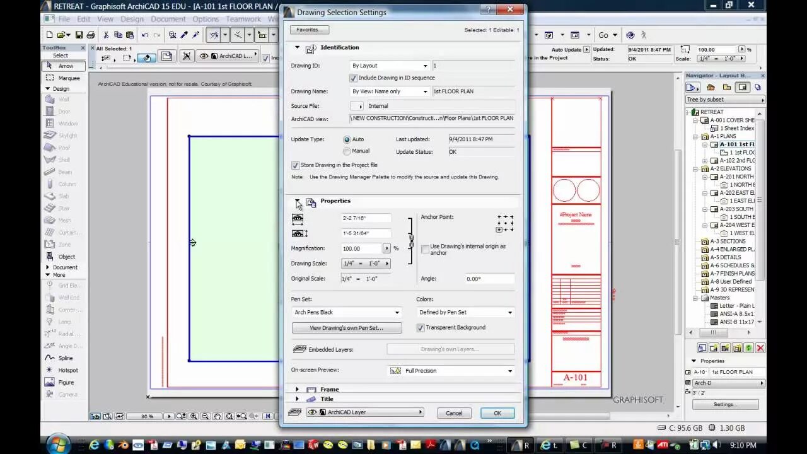
Task: Select the Window tool in ToolBox
Action: pos(64,124)
